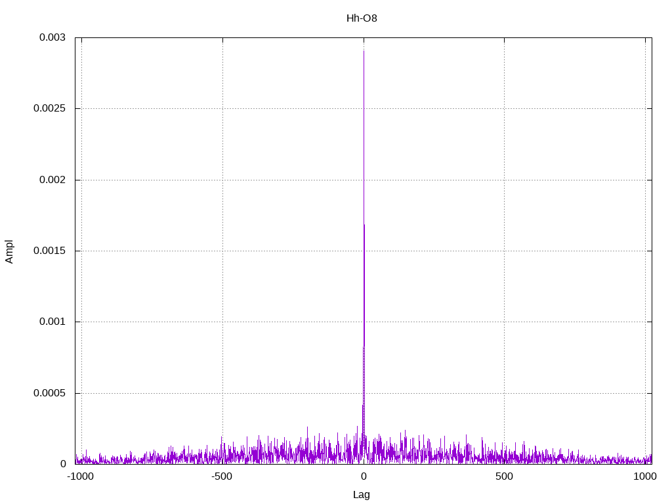Click the y-axis tick value 0.0025

click(50, 108)
